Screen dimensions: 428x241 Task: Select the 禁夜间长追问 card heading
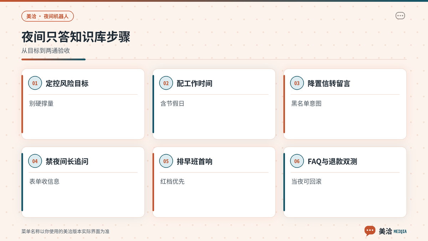(x=67, y=162)
